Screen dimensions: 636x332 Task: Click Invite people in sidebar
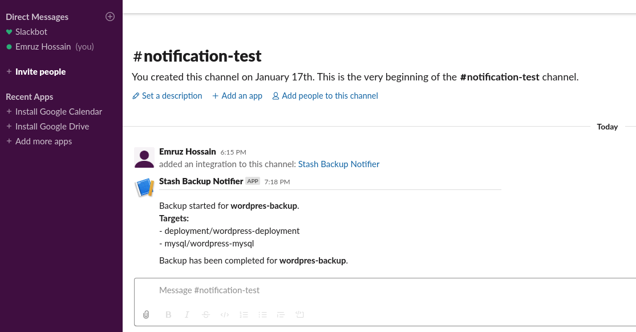(x=40, y=72)
